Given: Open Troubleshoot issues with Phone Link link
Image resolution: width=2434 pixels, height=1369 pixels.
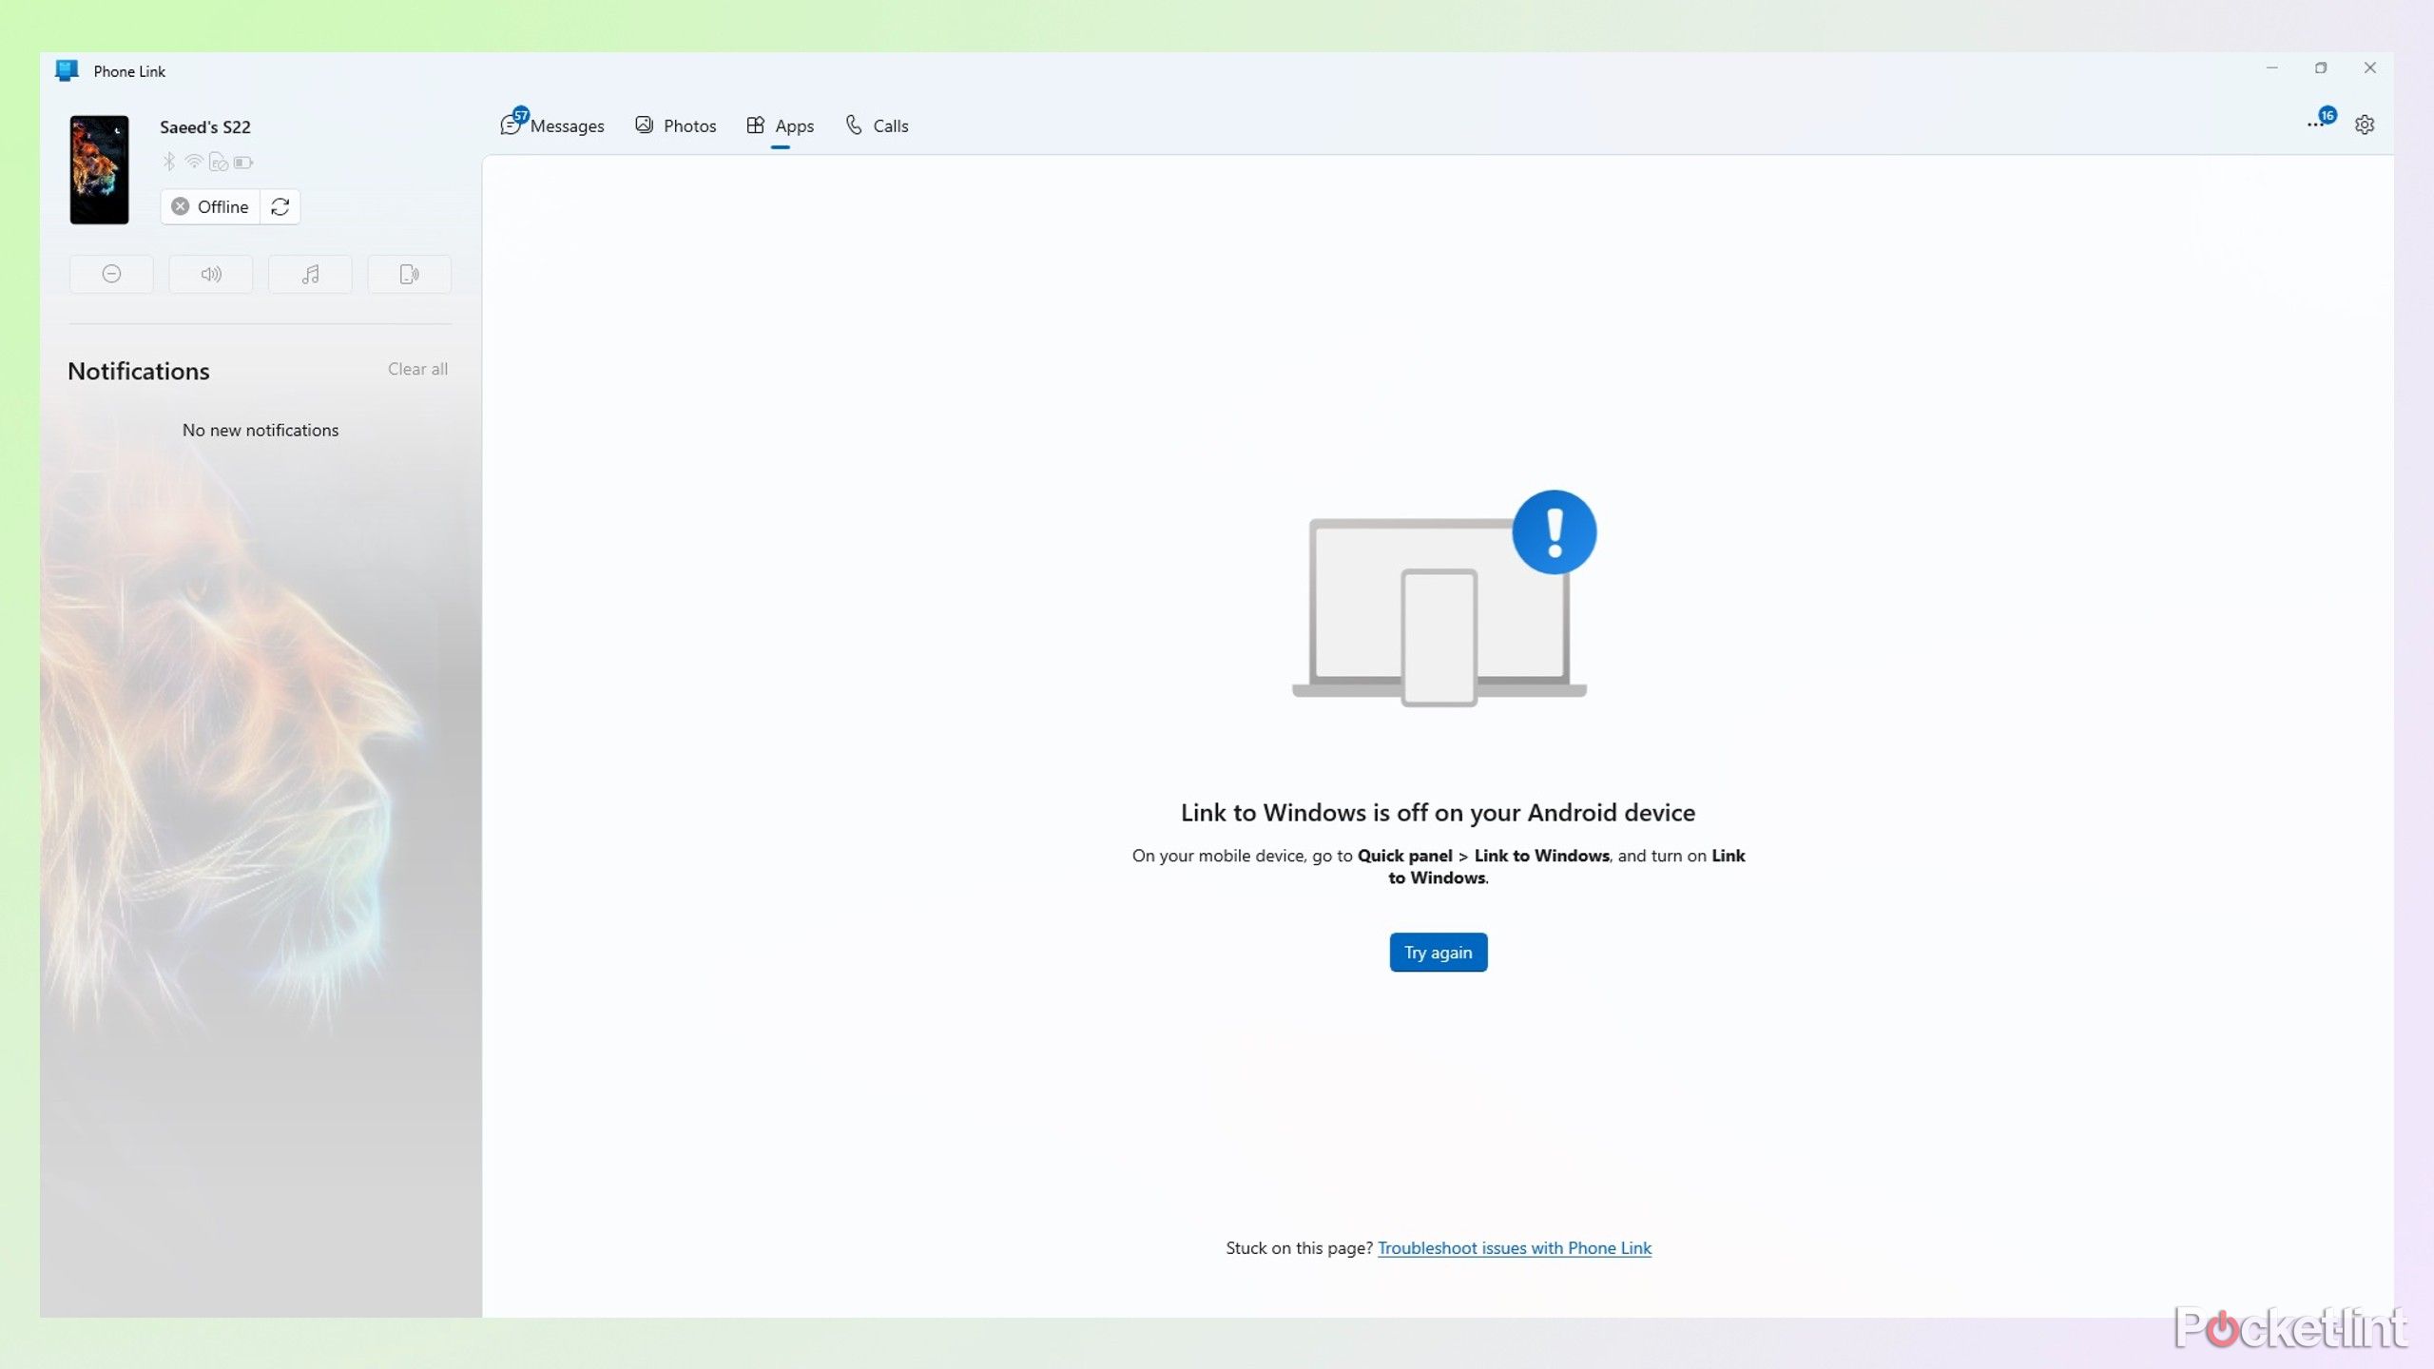Looking at the screenshot, I should (x=1514, y=1247).
